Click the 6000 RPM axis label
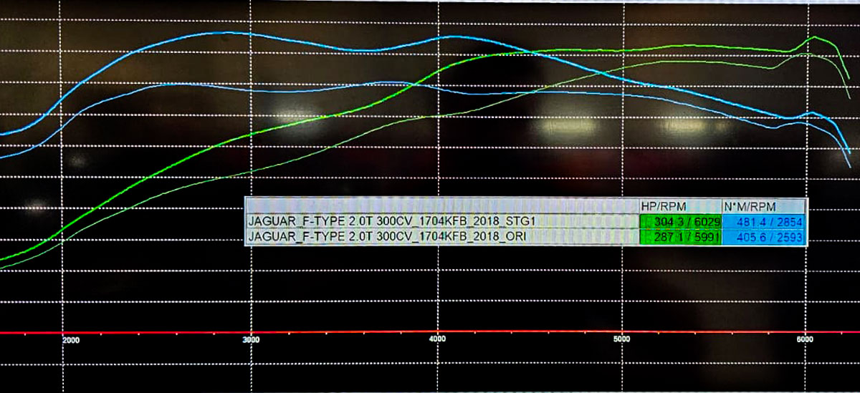Screen dimensions: 860x393 (x=805, y=340)
